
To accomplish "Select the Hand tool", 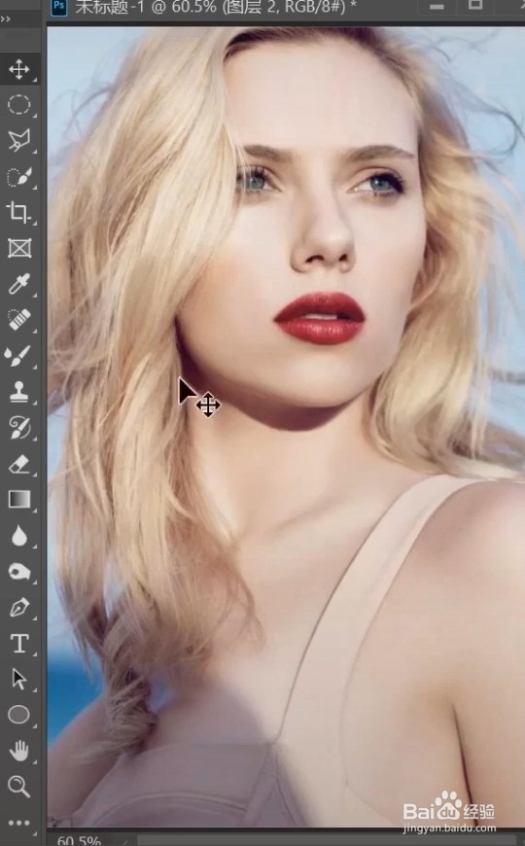I will point(18,751).
